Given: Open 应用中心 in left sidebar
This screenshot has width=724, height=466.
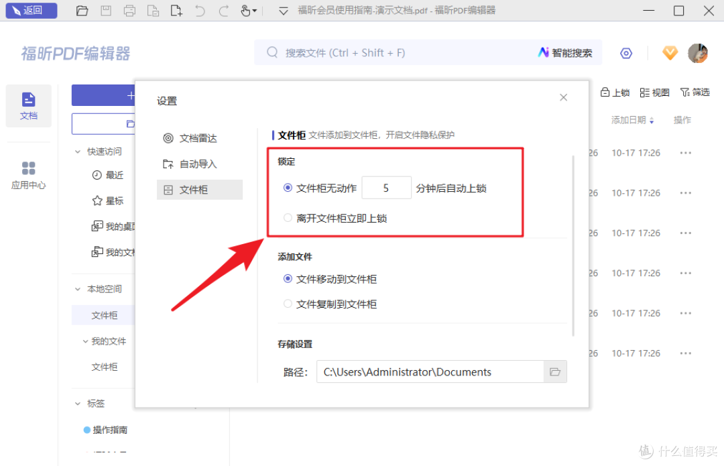Looking at the screenshot, I should pos(29,175).
